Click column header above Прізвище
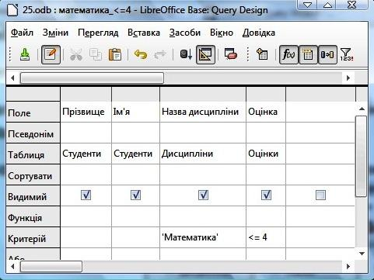Image resolution: width=374 pixels, height=280 pixels. 86,94
